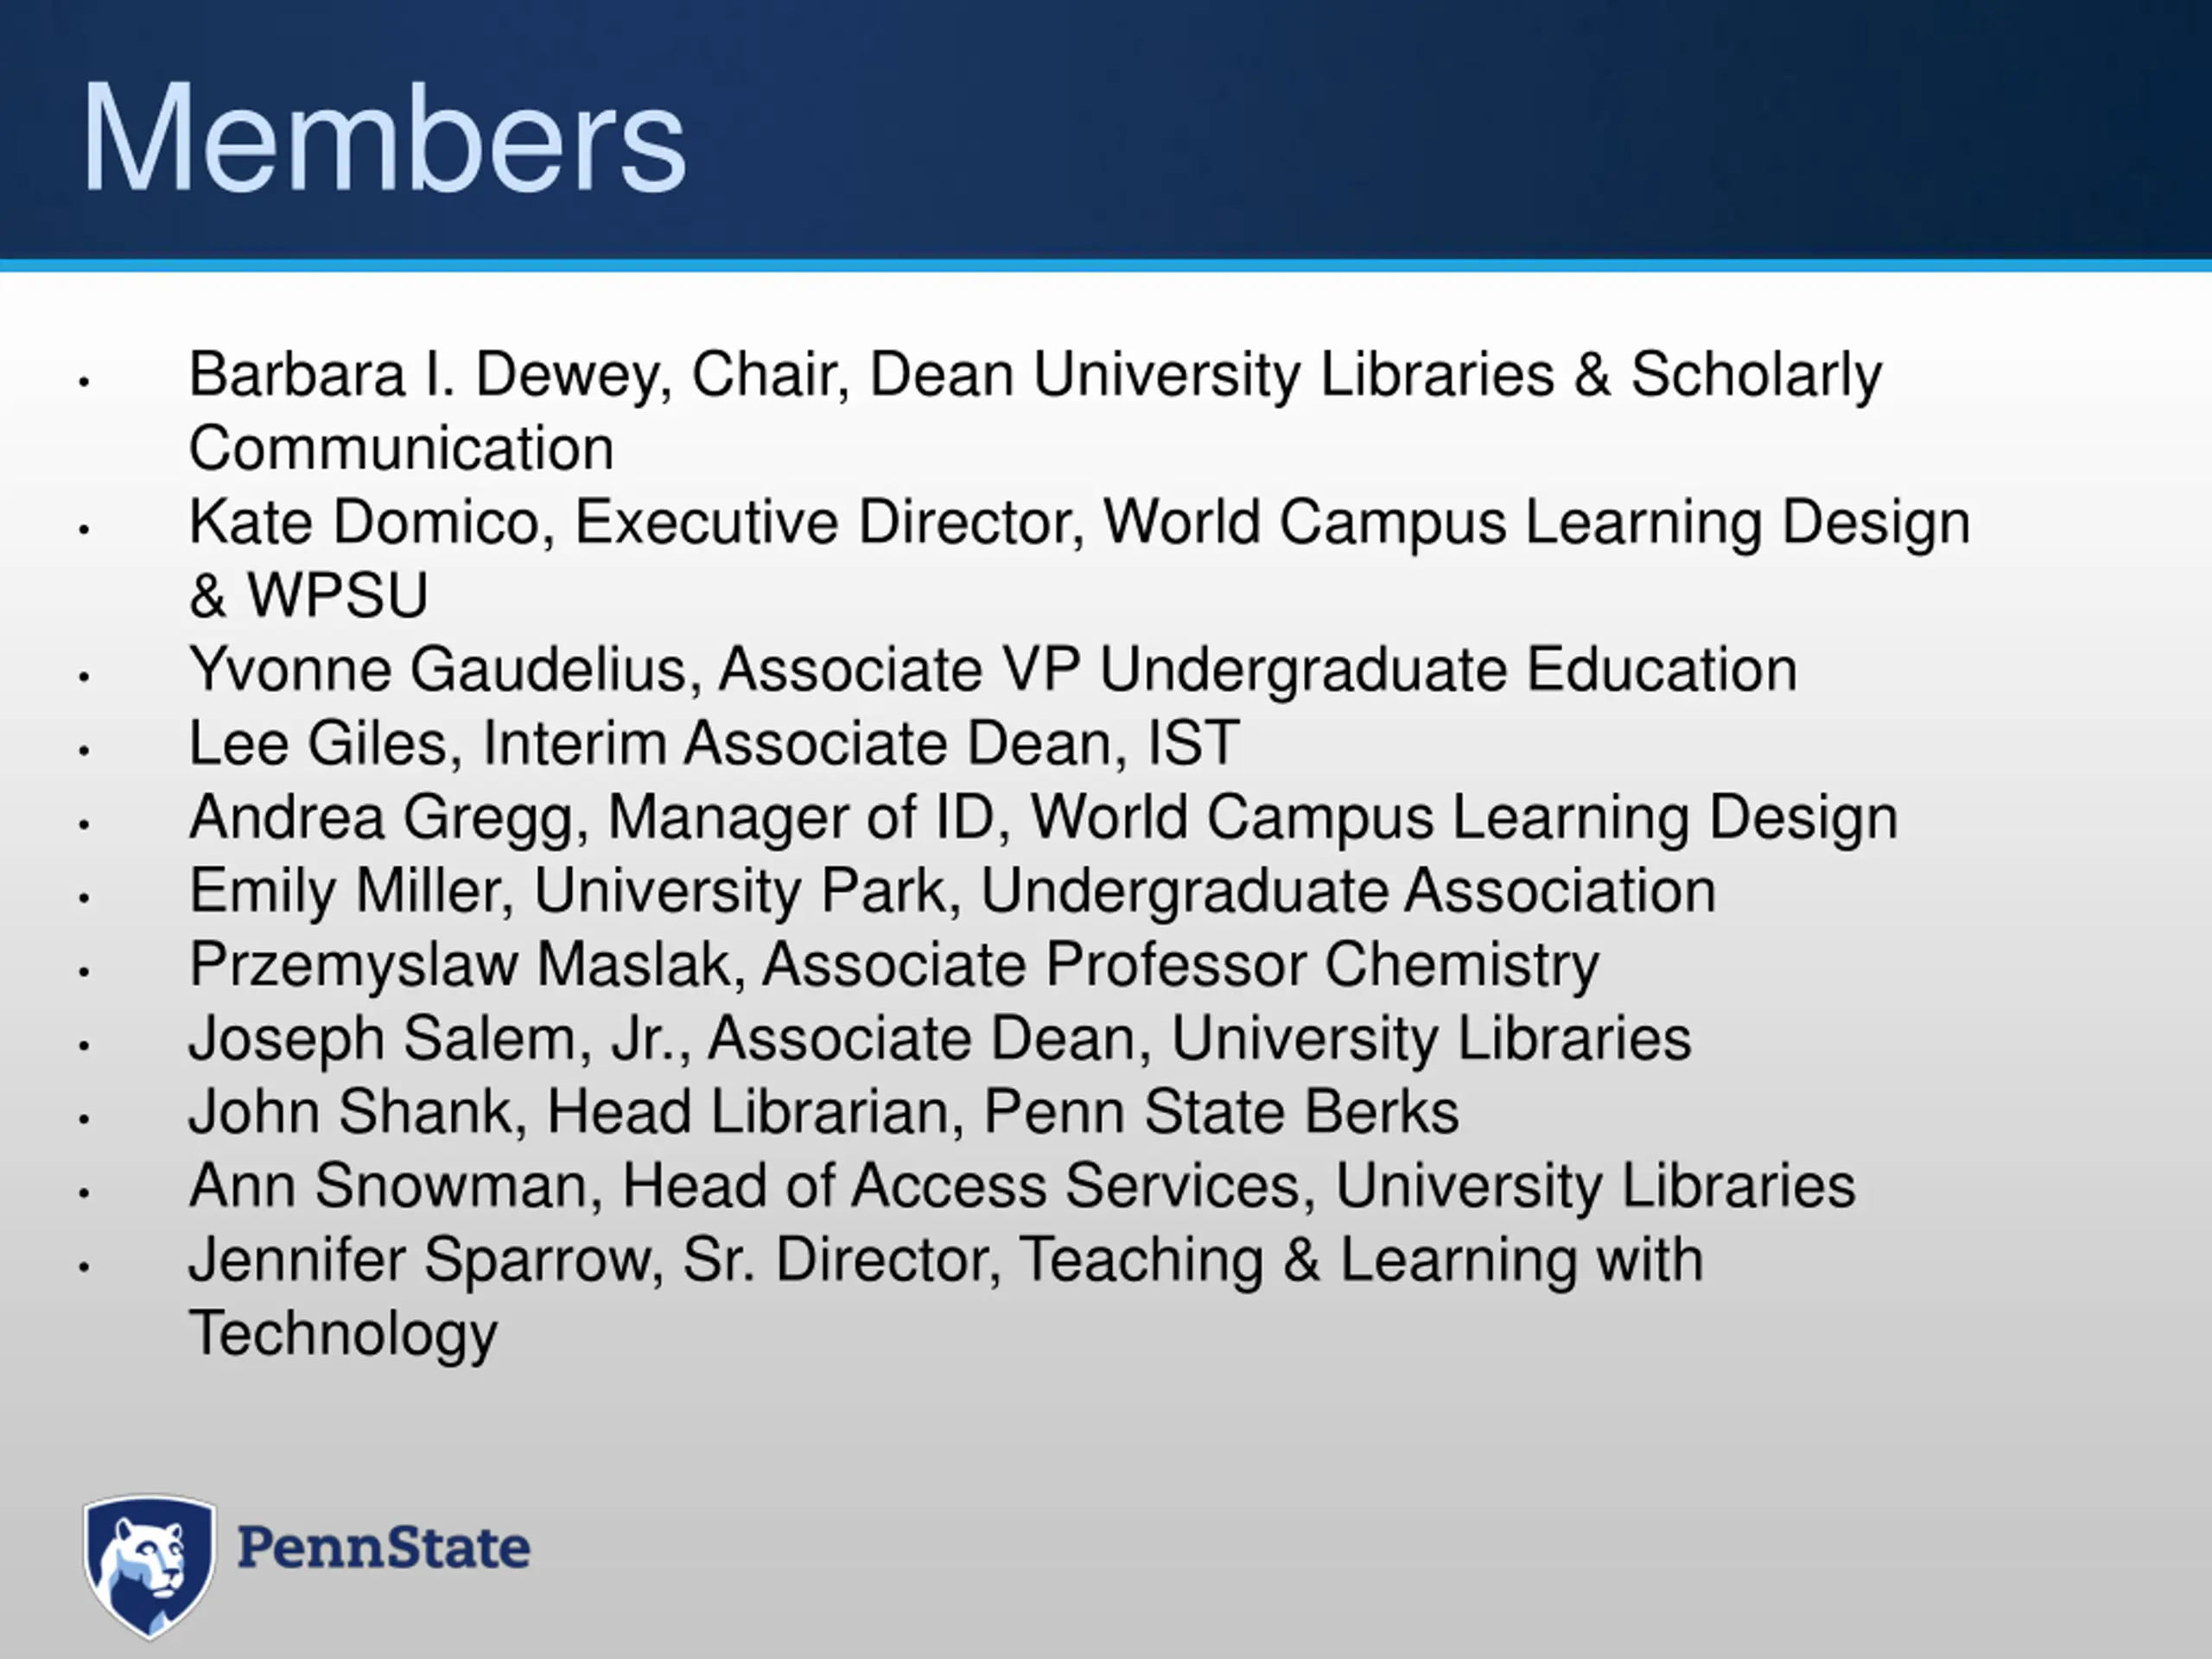
Task: Select the Emily Miller line
Action: pos(952,891)
